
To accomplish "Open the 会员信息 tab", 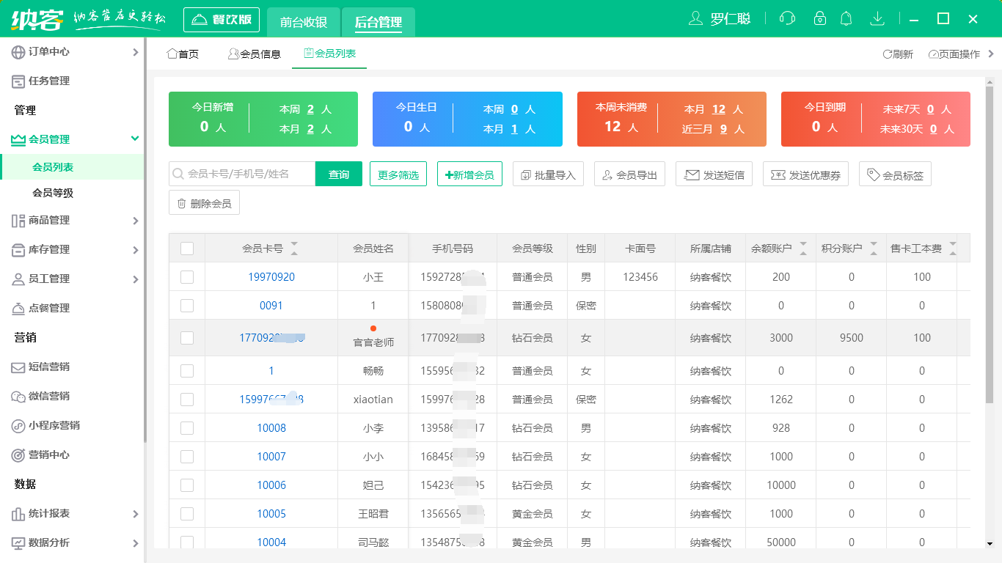I will coord(254,54).
